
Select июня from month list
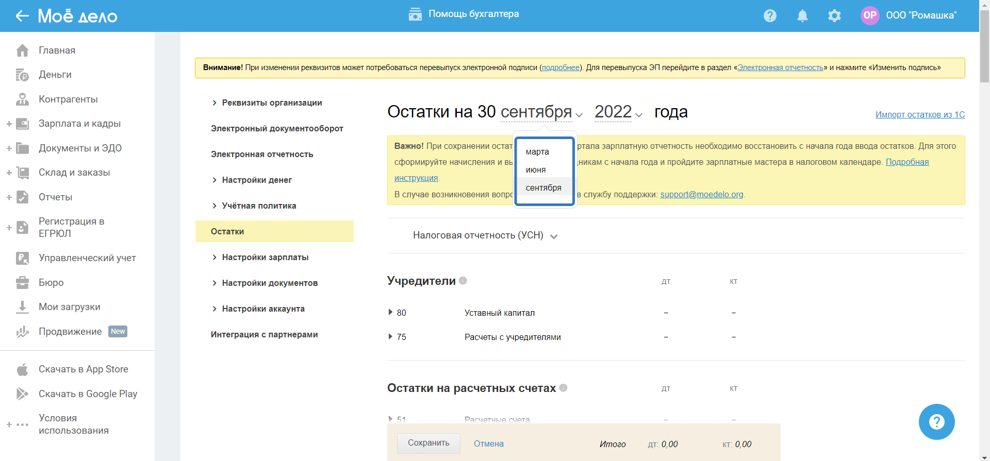coord(536,170)
